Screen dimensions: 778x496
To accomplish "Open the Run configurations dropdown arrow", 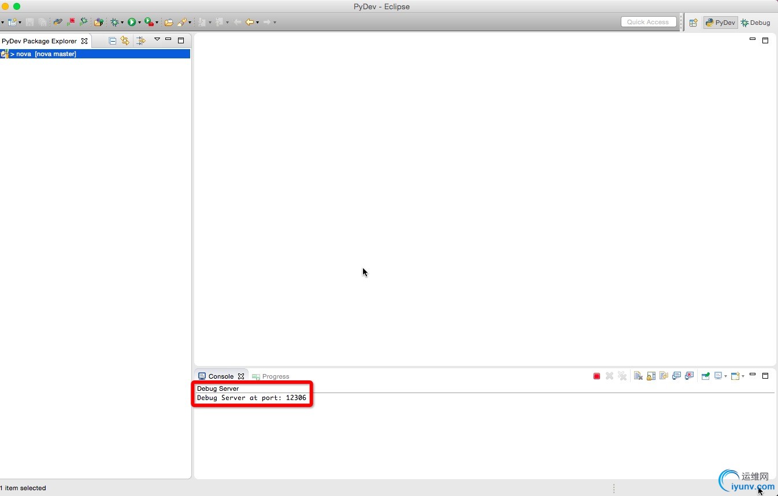I will point(139,23).
